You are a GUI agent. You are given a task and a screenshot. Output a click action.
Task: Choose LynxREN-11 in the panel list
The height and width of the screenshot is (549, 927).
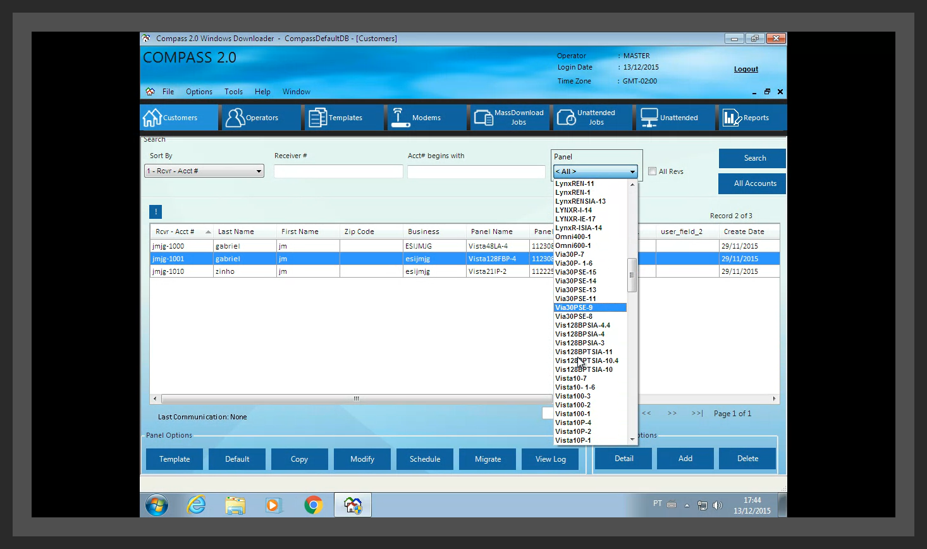(x=590, y=183)
